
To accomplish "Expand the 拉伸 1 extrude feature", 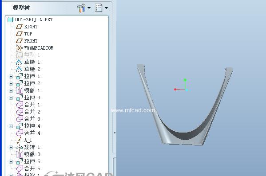I will pos(11,77).
